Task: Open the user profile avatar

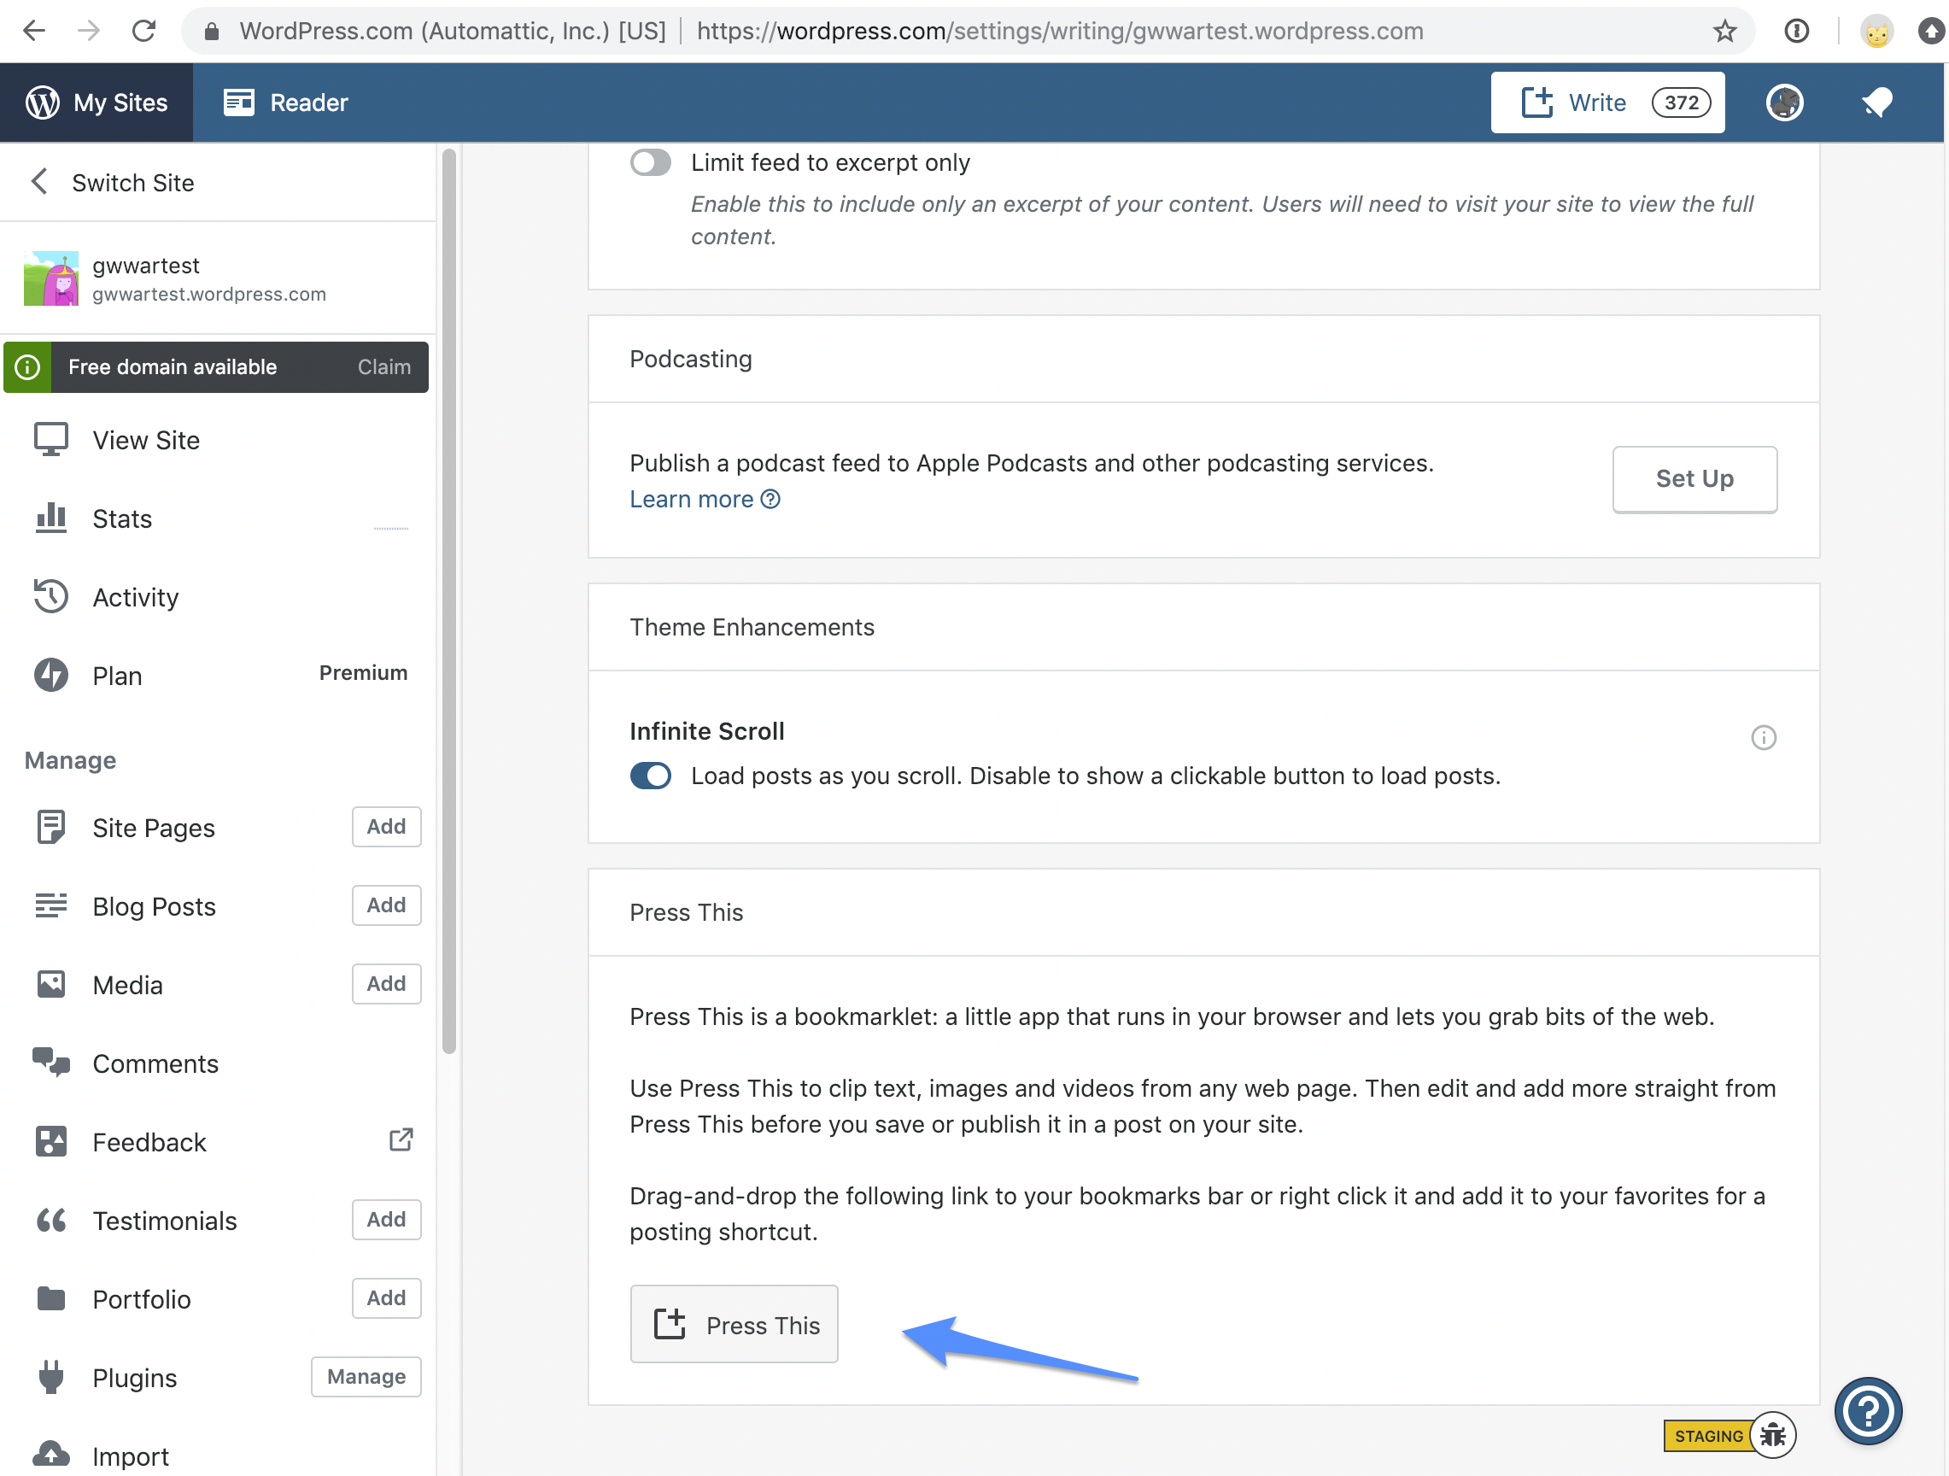Action: pos(1784,102)
